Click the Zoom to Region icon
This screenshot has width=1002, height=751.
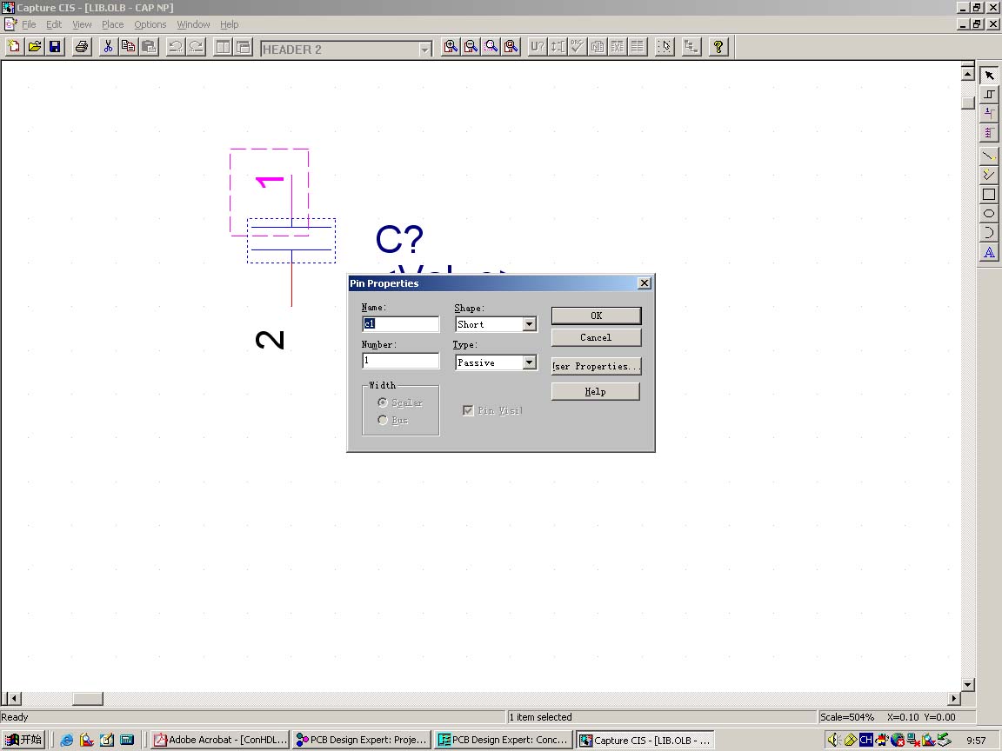[x=491, y=47]
